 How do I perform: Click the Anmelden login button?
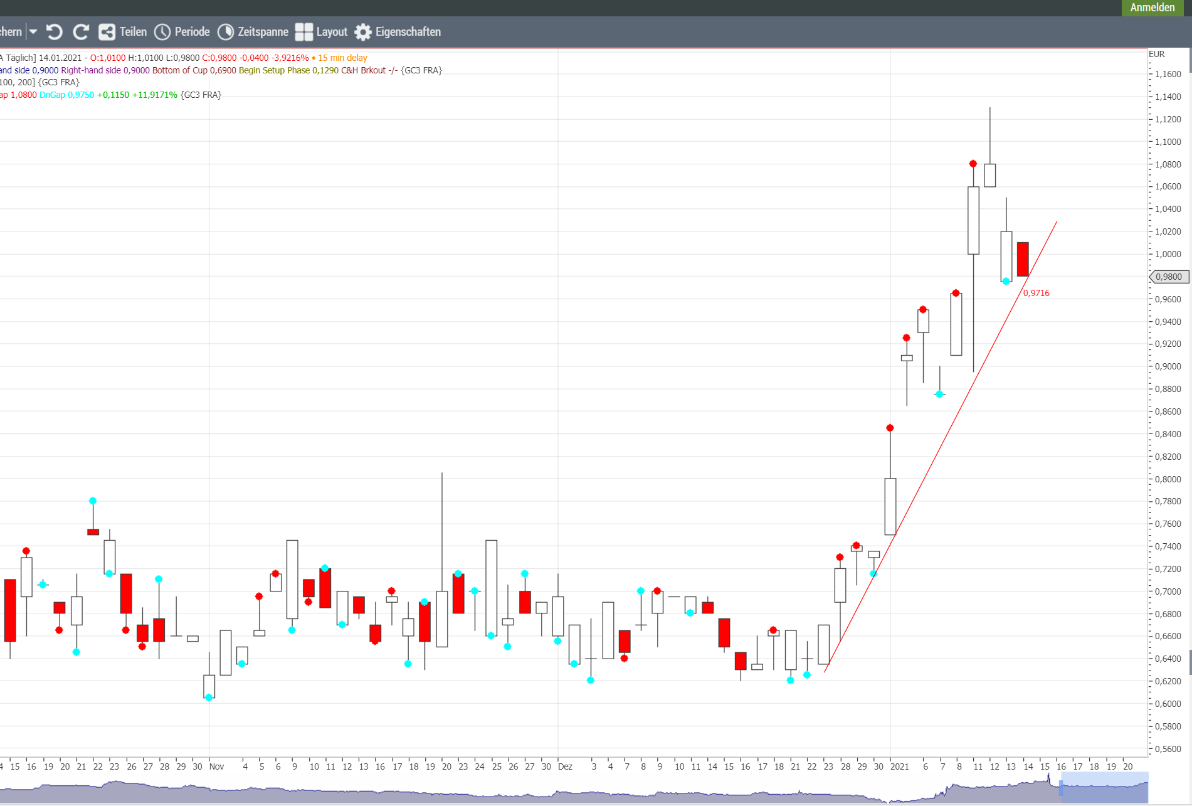point(1152,8)
